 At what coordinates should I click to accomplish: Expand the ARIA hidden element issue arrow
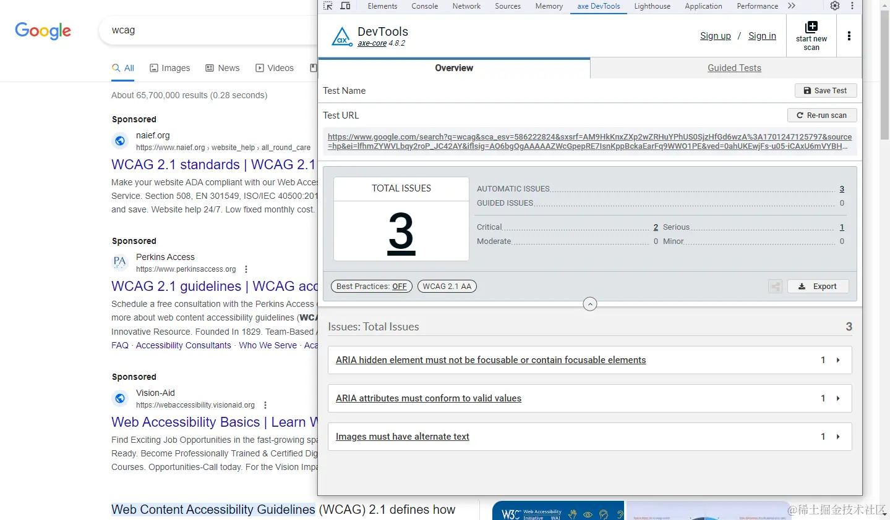(838, 360)
